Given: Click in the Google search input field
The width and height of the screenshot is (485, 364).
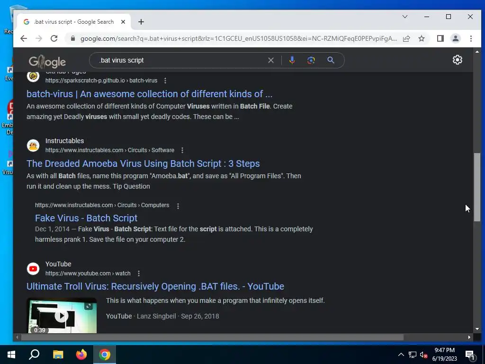Looking at the screenshot, I should [182, 60].
